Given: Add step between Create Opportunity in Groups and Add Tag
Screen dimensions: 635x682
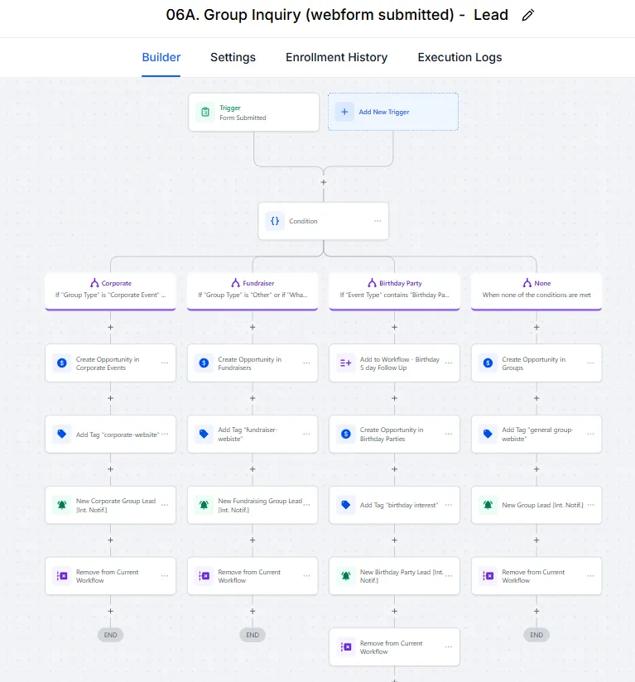Looking at the screenshot, I should 536,398.
